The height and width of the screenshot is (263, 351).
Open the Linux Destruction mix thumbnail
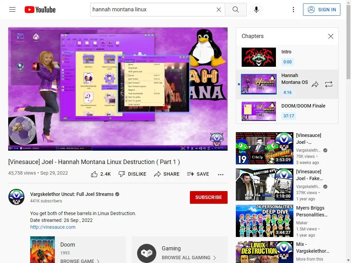click(264, 252)
